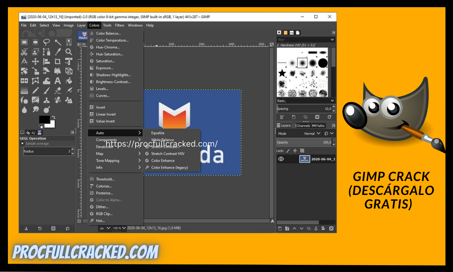Click the Curves menu entry
Viewport: 453px width, 272px height.
[115, 96]
